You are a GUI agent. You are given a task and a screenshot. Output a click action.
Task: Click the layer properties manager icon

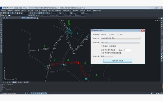(2, 16)
